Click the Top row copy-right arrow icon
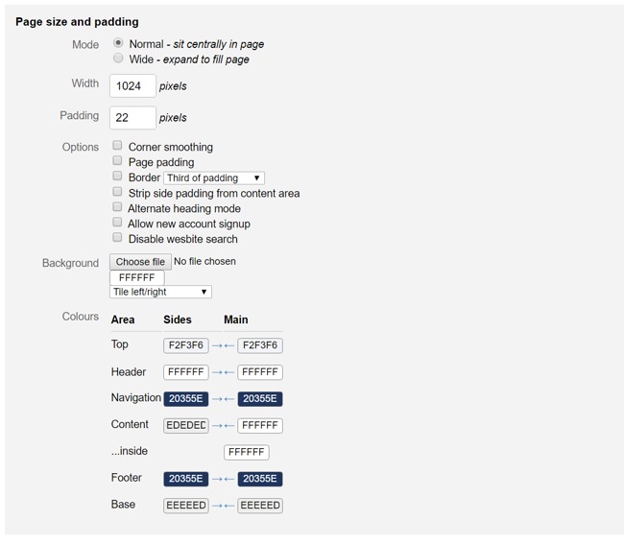 (217, 346)
